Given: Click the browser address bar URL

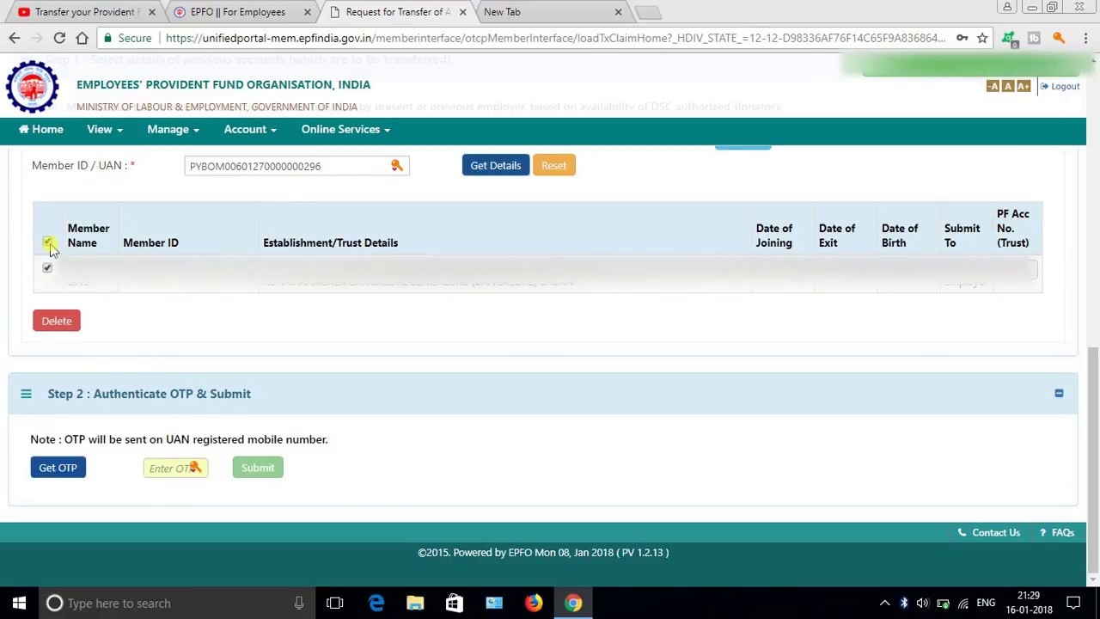Looking at the screenshot, I should point(555,38).
